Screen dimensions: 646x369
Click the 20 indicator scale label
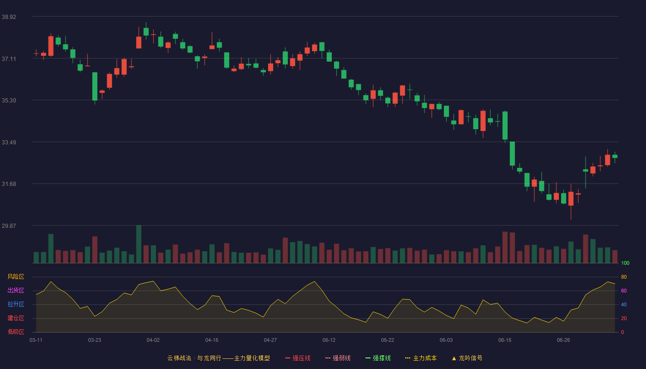click(624, 318)
